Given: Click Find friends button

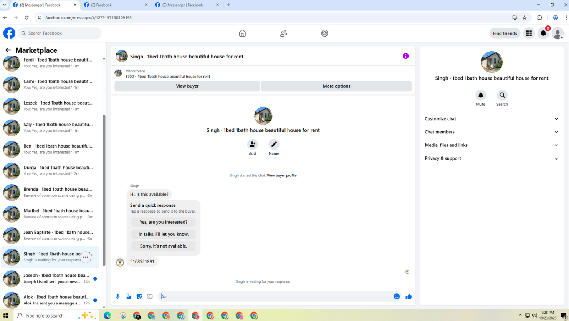Looking at the screenshot, I should click(505, 33).
